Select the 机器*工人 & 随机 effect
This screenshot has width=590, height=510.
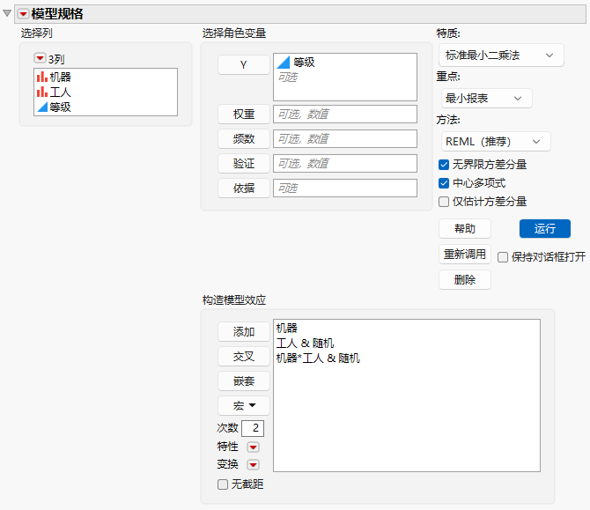coord(318,358)
